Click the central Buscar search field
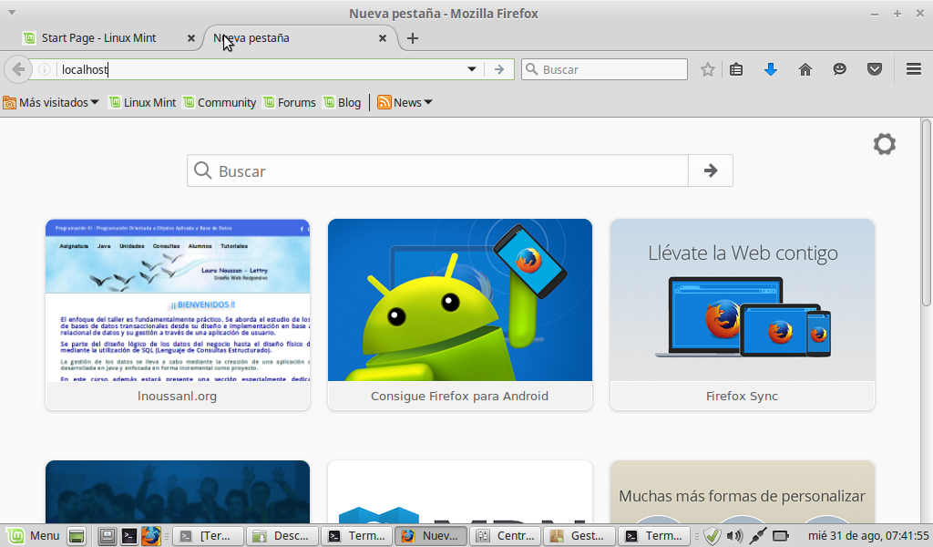The width and height of the screenshot is (933, 547). 446,170
